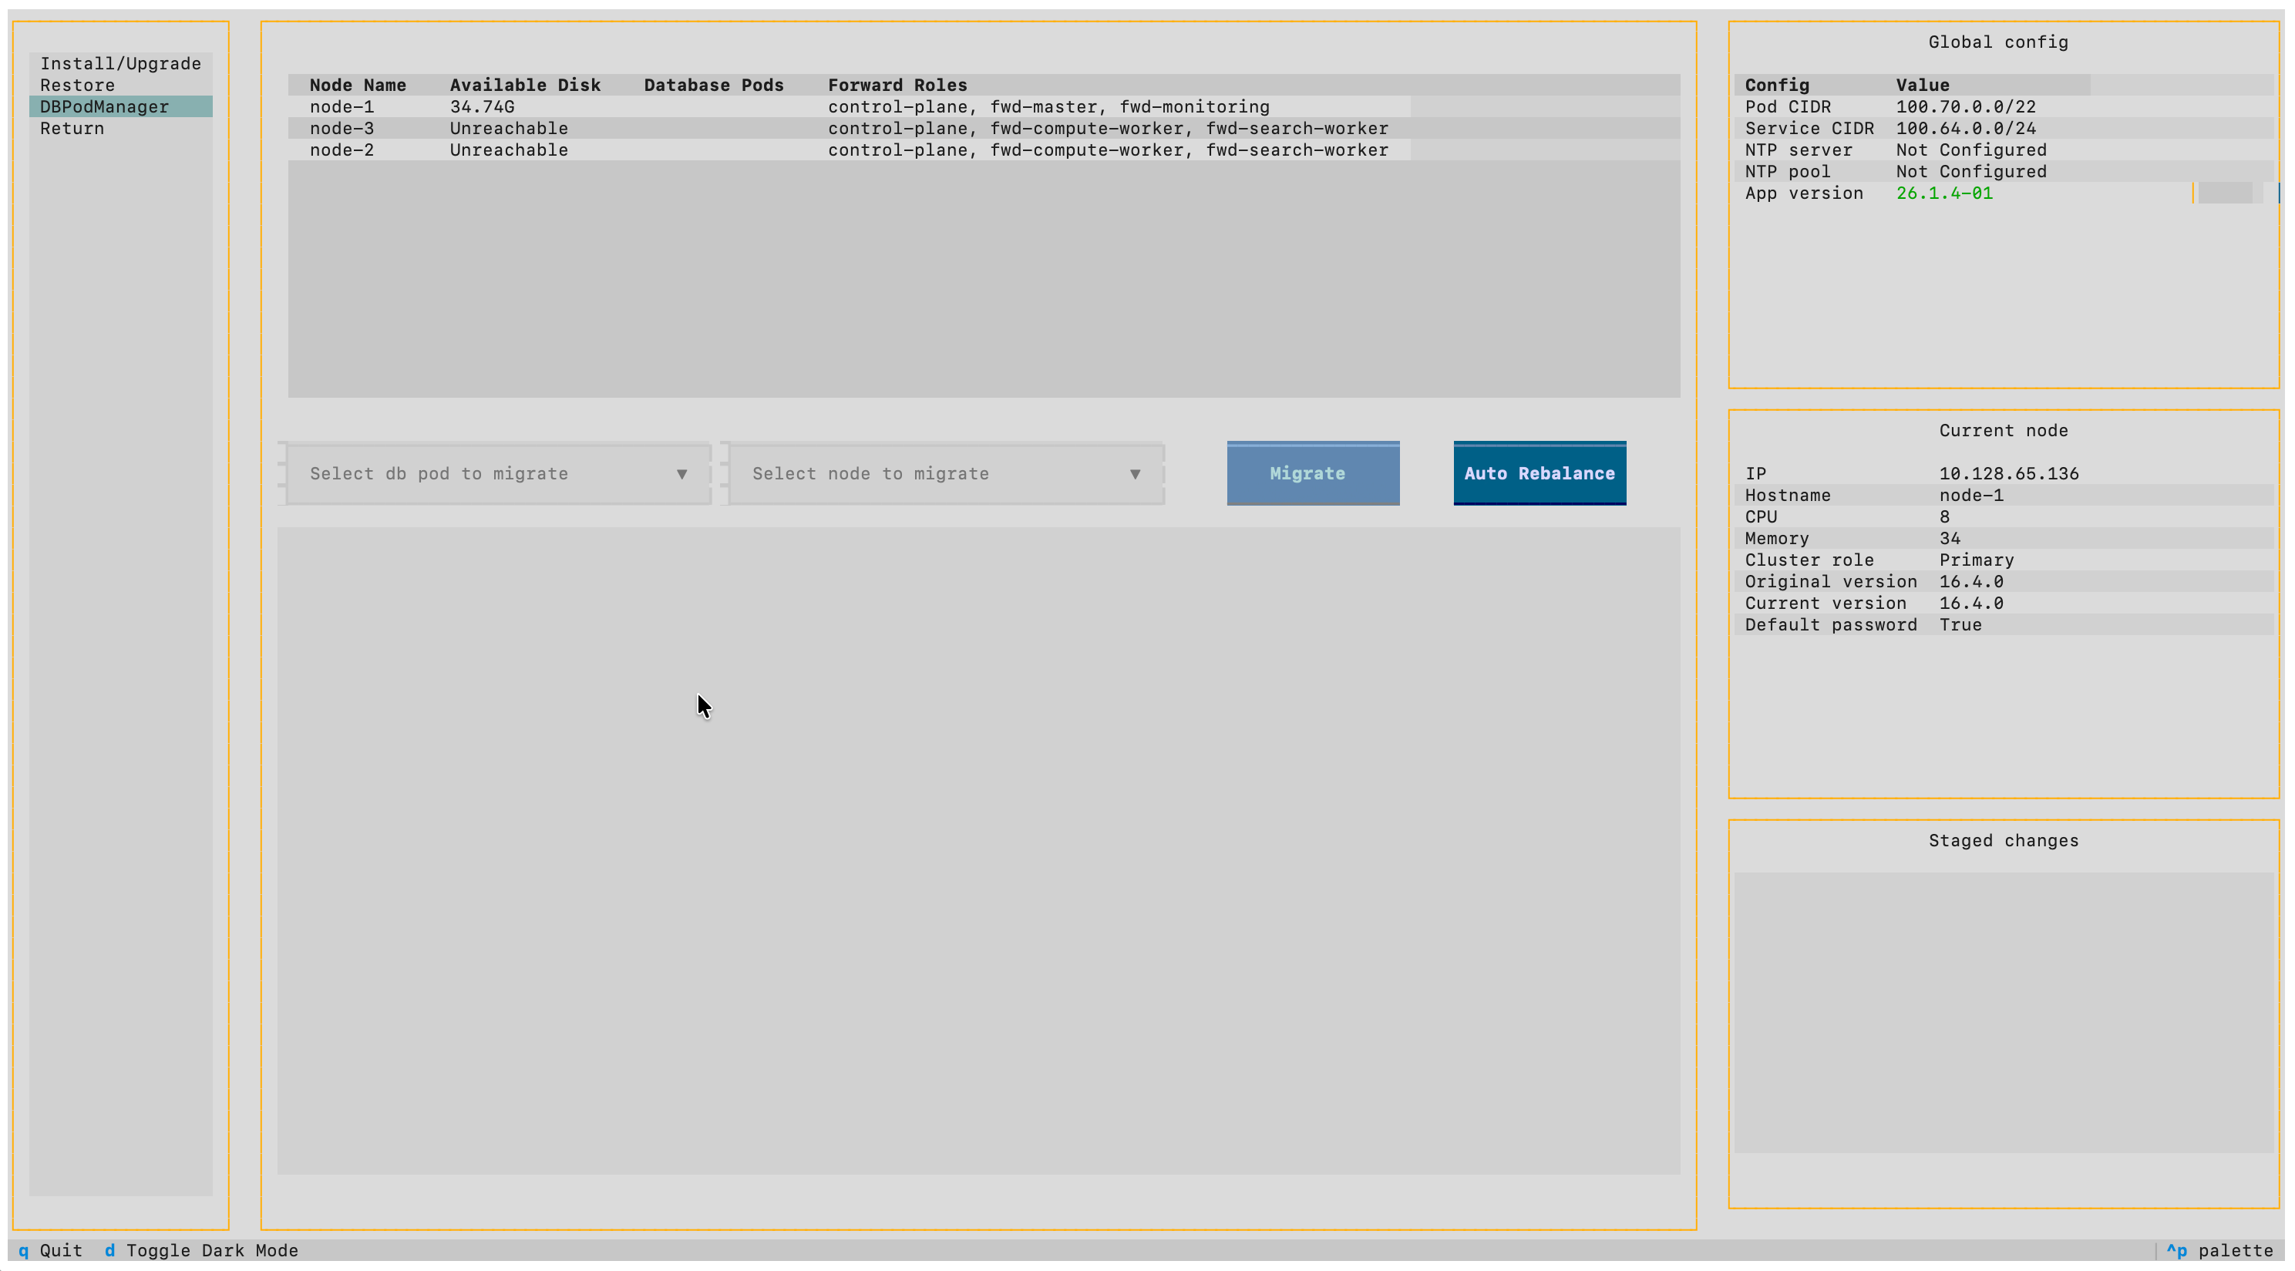
Task: Click the Cluster role Primary row
Action: coord(2004,560)
